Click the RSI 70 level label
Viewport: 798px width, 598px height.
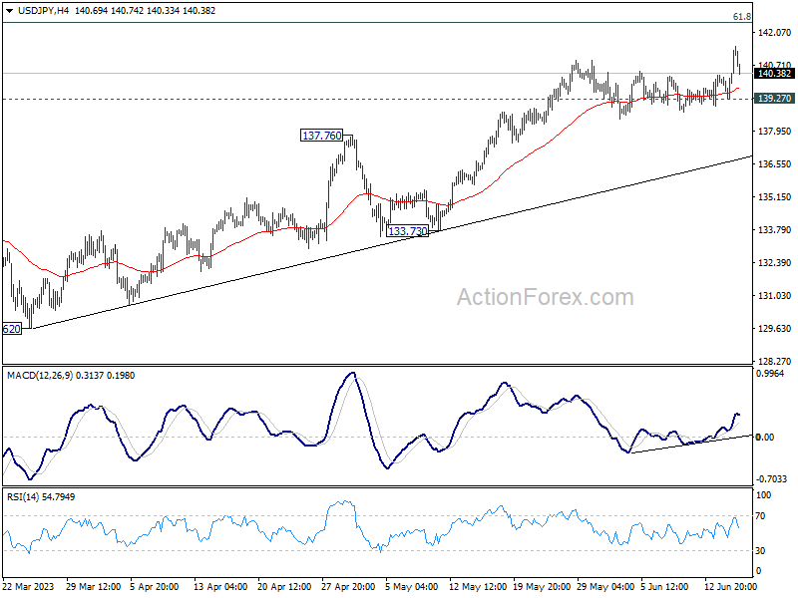click(760, 516)
